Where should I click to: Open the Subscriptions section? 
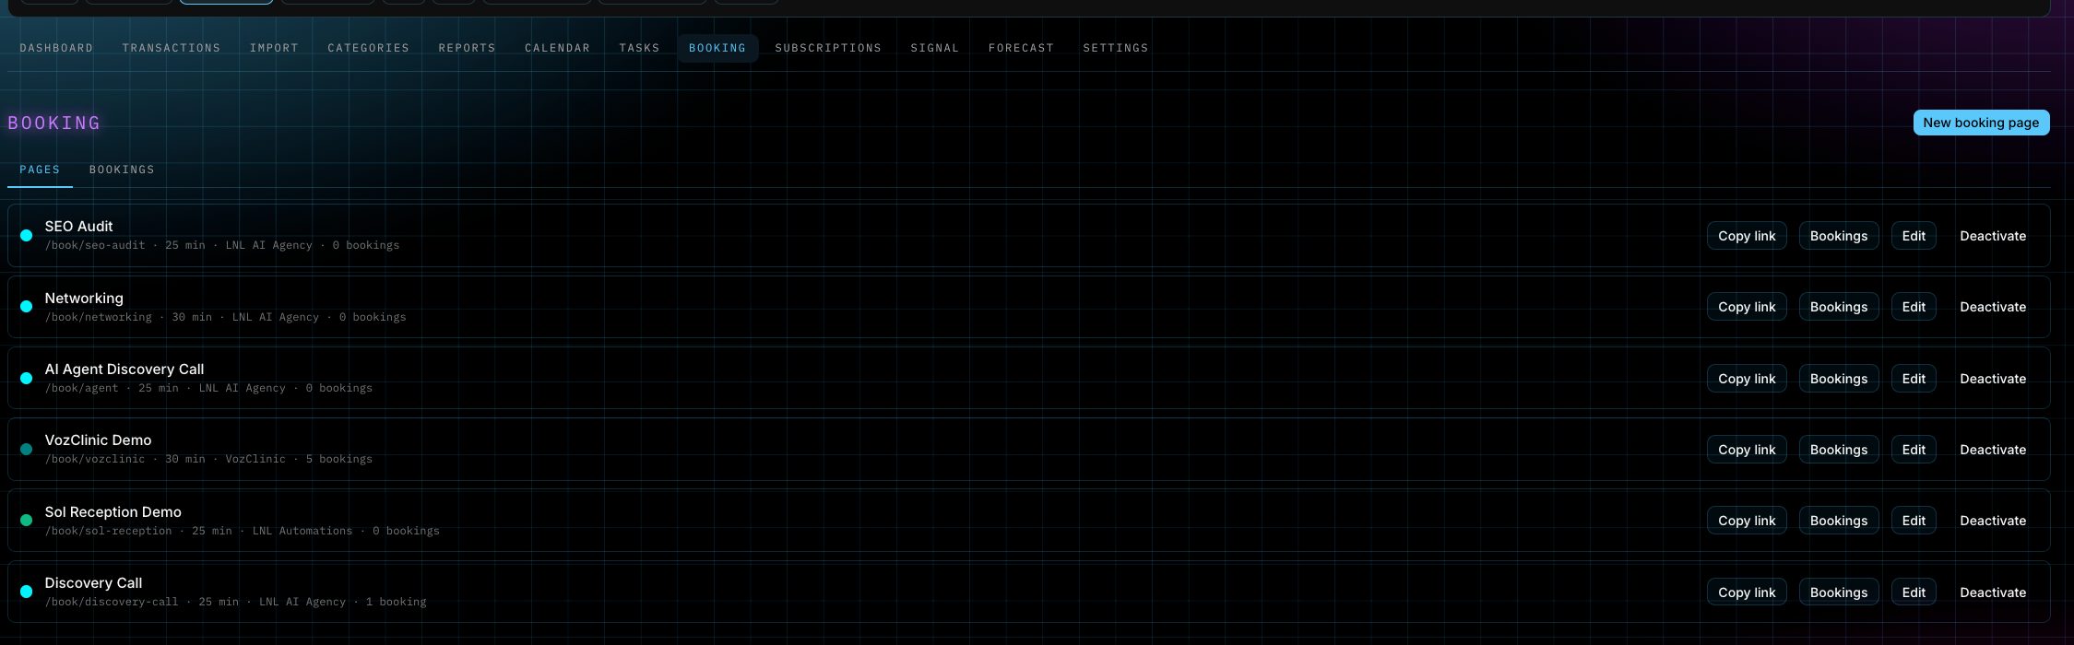(x=828, y=48)
